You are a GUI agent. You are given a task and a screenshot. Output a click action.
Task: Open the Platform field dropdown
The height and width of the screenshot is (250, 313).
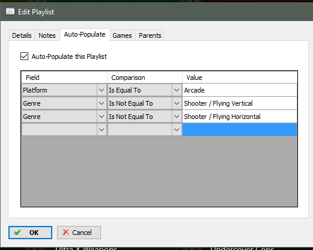[x=102, y=90]
